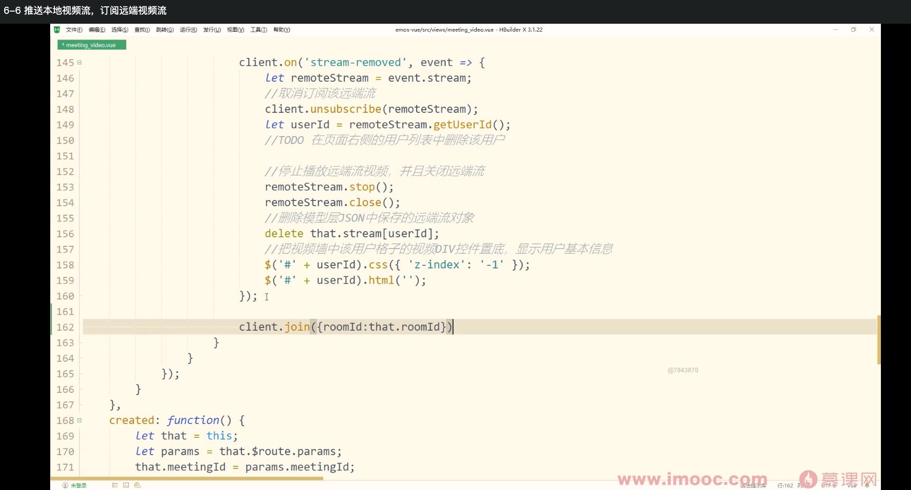
Task: Click 'stop' in remoteStream.stop()
Action: tap(362, 187)
